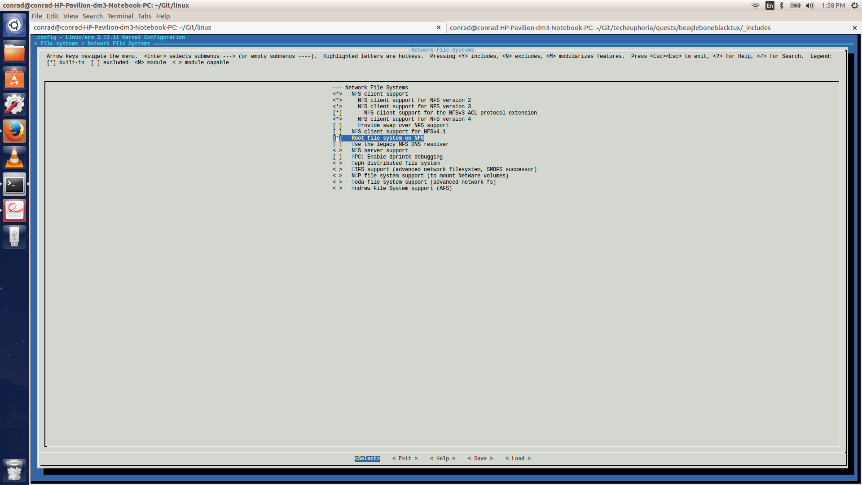The width and height of the screenshot is (862, 485).
Task: Click the Bluetooth indicator in the top bar
Action: point(782,5)
